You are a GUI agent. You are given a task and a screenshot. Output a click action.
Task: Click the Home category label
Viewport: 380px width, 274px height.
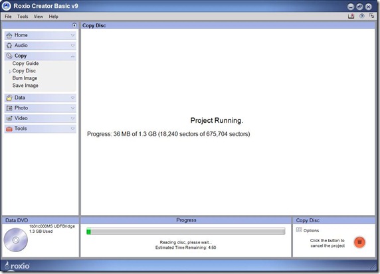click(x=21, y=35)
